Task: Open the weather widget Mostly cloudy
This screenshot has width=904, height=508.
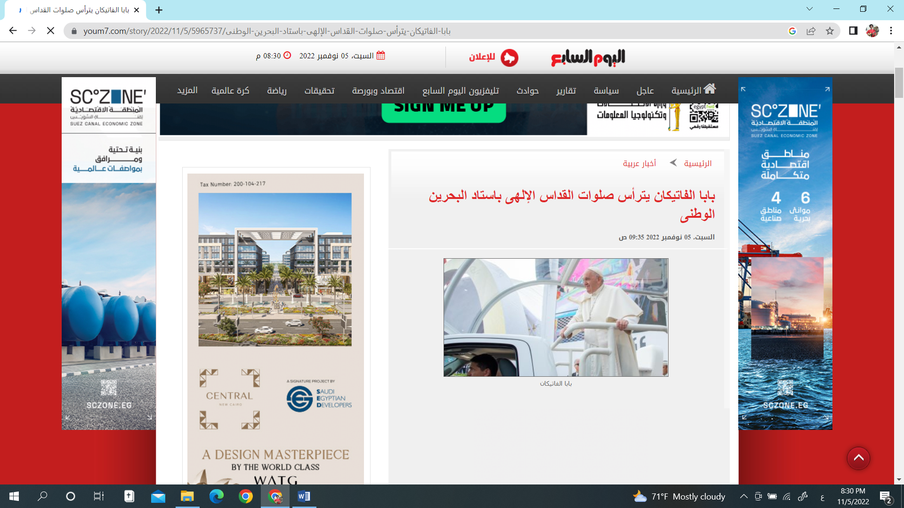Action: tap(679, 496)
